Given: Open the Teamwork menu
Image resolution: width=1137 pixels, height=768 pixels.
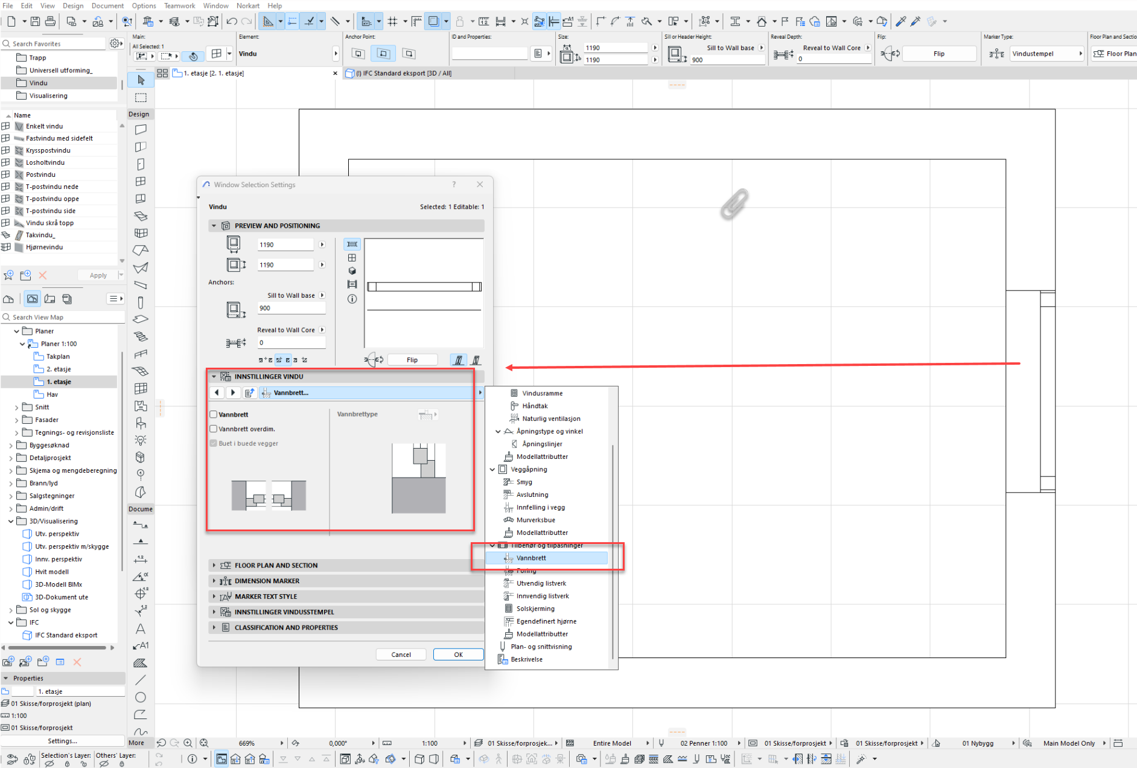Looking at the screenshot, I should click(x=179, y=5).
